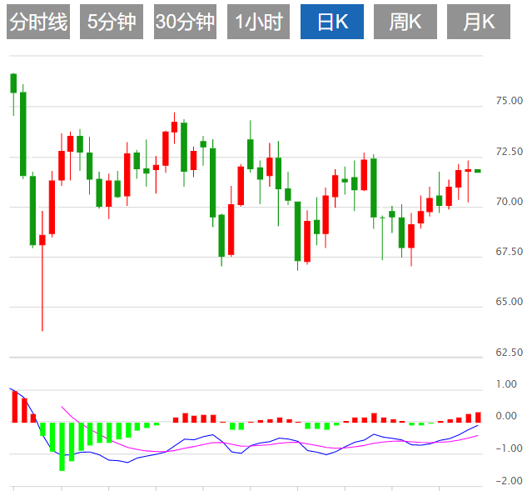Switch to the 分时线 tab
Screen dimensions: 532x491
[x=38, y=23]
